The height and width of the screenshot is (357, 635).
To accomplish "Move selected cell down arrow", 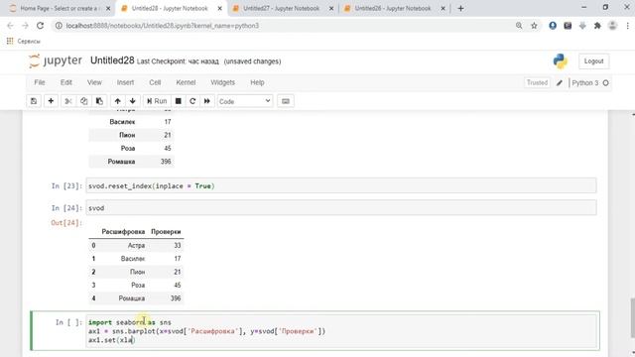I will (132, 101).
